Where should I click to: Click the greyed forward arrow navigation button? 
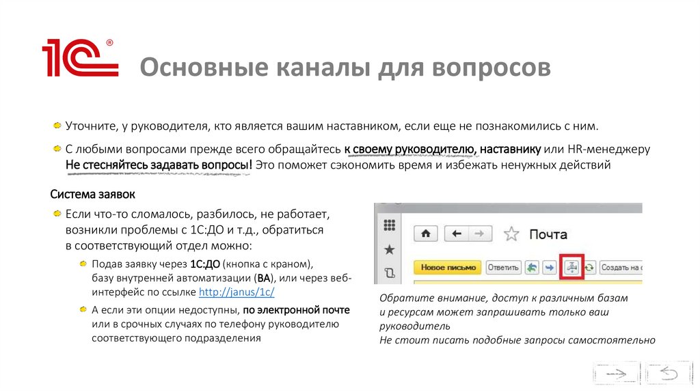click(479, 234)
